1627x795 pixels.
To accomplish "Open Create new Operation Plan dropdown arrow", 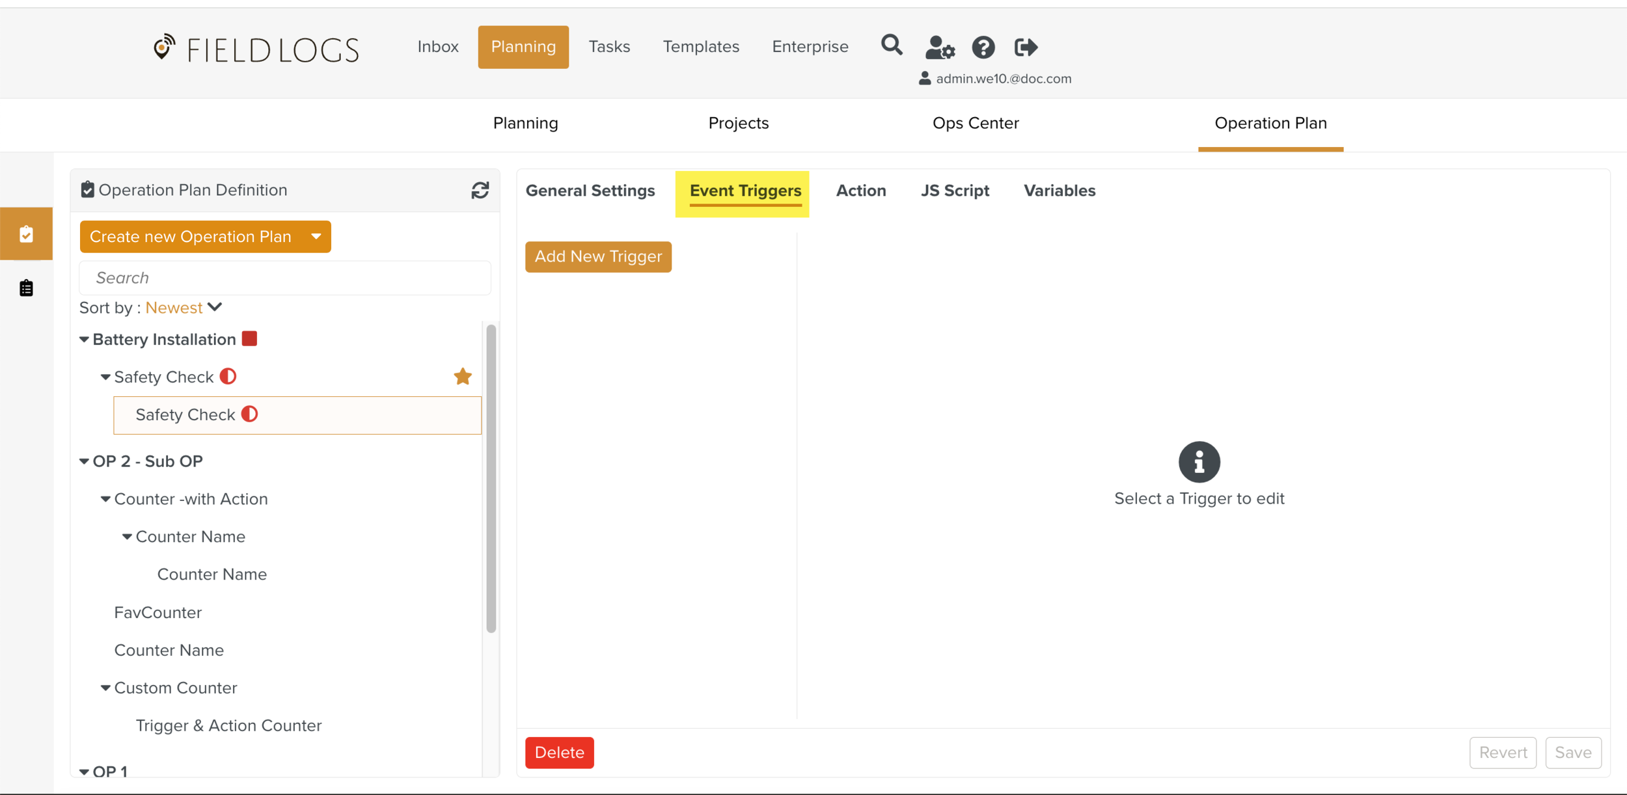I will [x=316, y=236].
